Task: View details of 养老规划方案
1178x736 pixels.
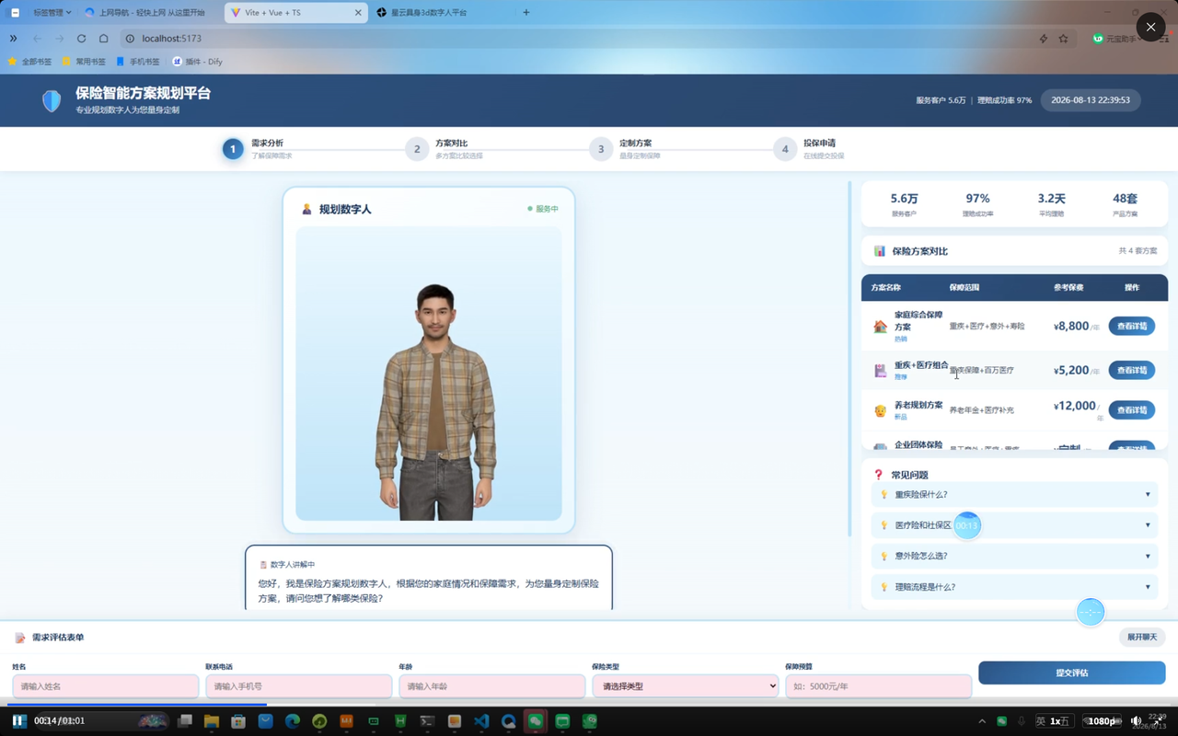Action: [1131, 410]
